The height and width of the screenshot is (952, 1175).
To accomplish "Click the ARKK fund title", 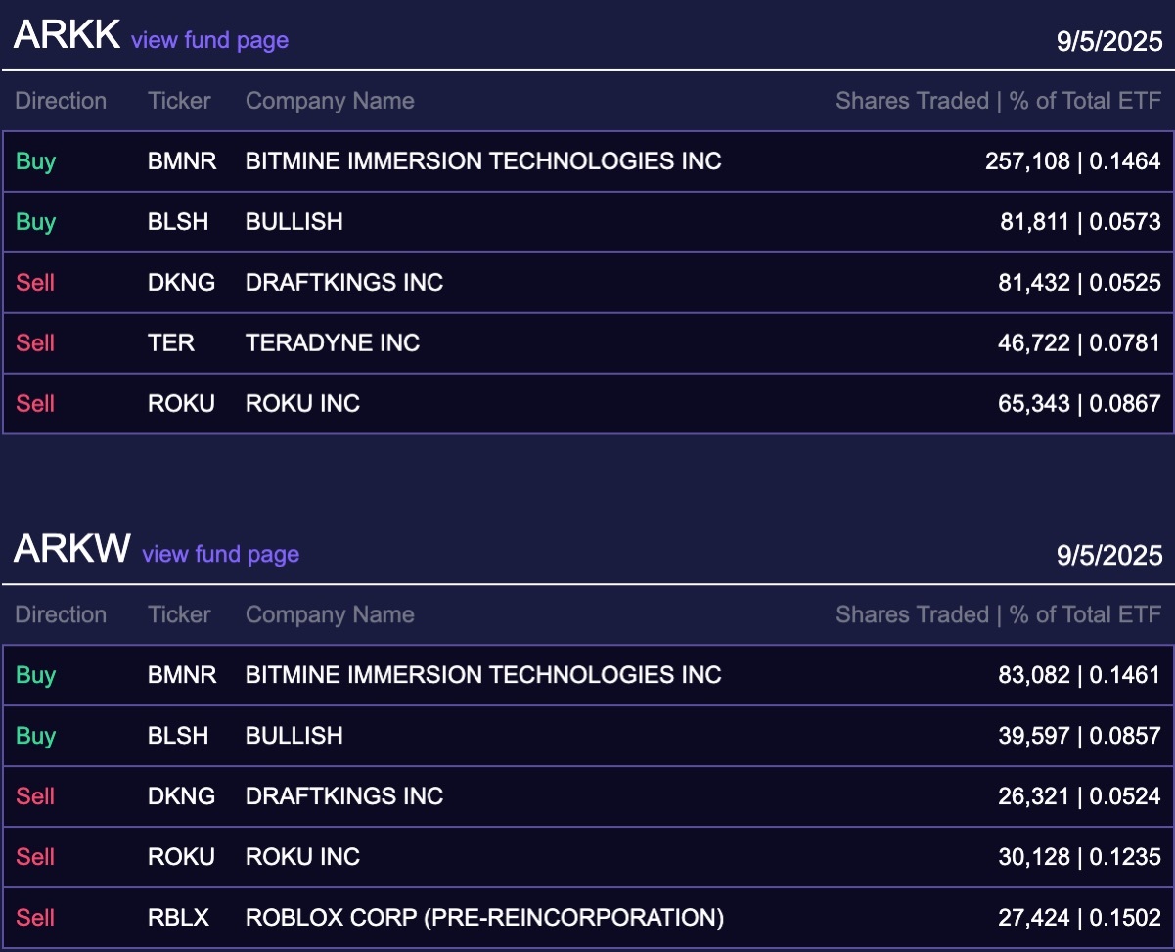I will click(x=67, y=35).
